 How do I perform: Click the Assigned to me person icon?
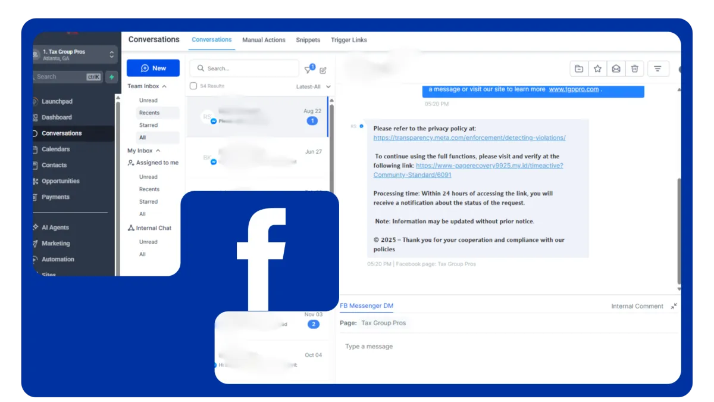pyautogui.click(x=131, y=163)
